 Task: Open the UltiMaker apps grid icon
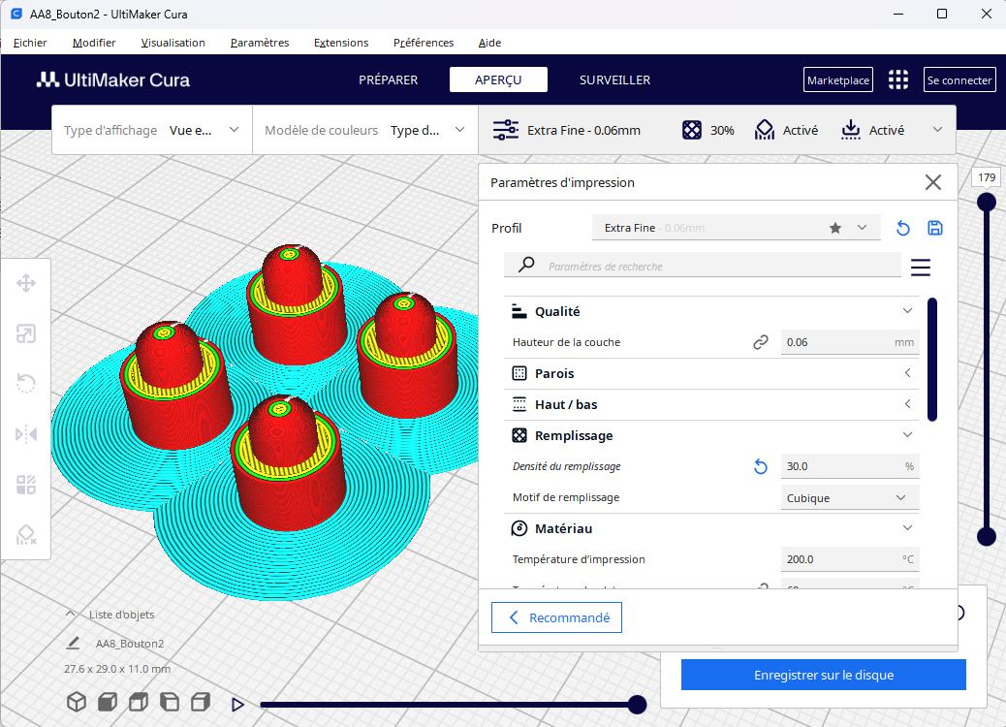(x=898, y=79)
